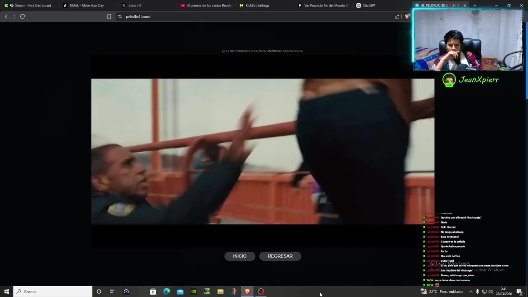This screenshot has height=297, width=528.
Task: Open site settings icon beside the URL
Action: click(x=120, y=16)
